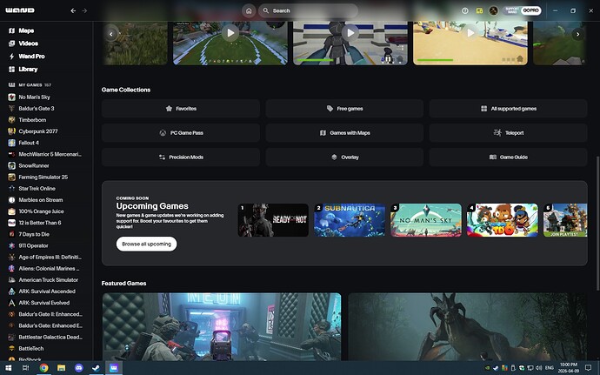
Task: Open the neon shooter featured game image
Action: (222, 327)
